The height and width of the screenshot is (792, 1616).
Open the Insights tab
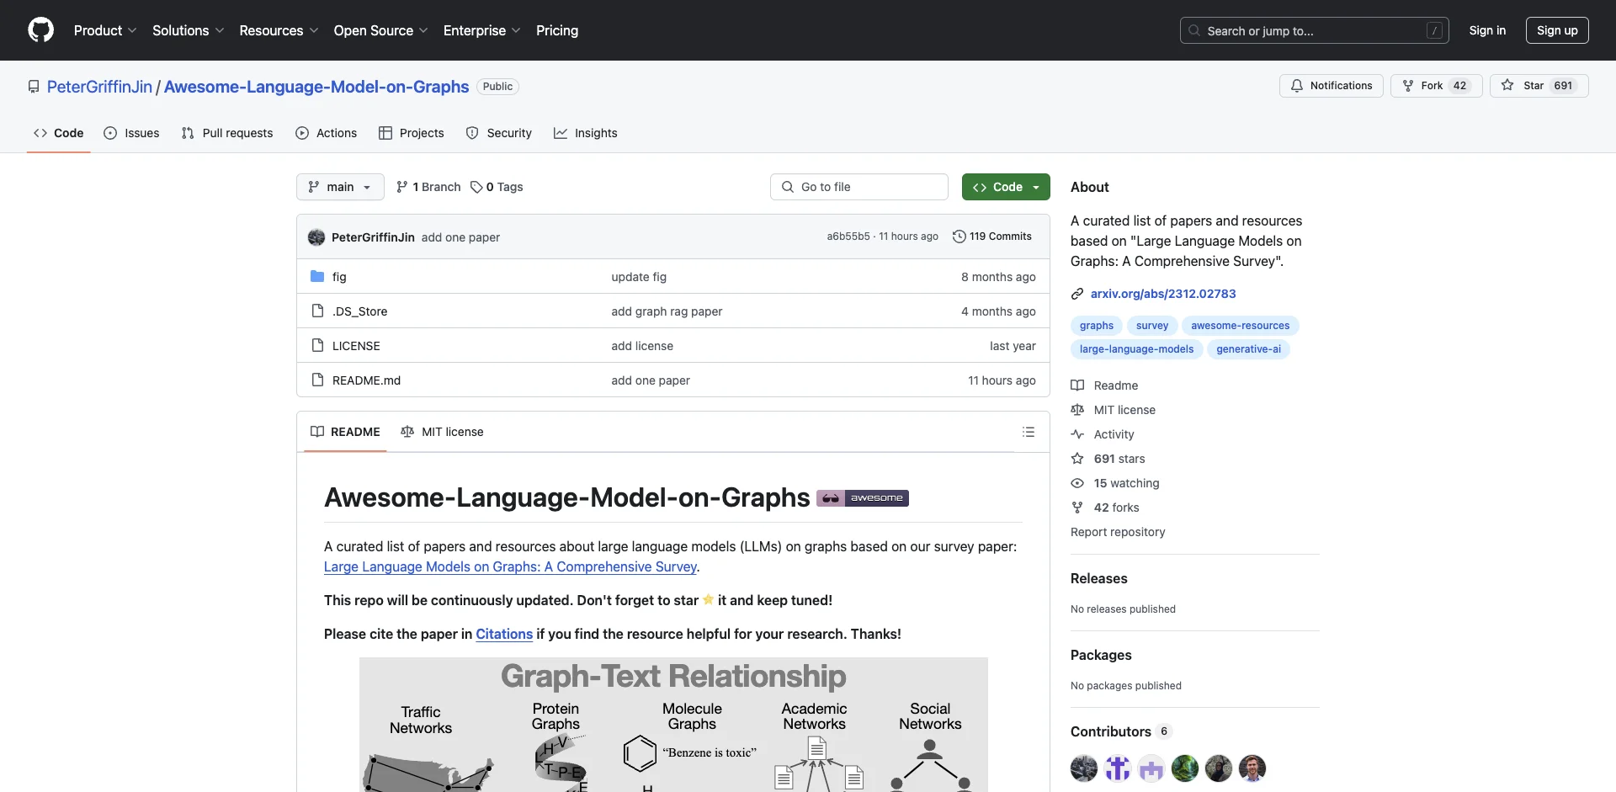point(586,133)
